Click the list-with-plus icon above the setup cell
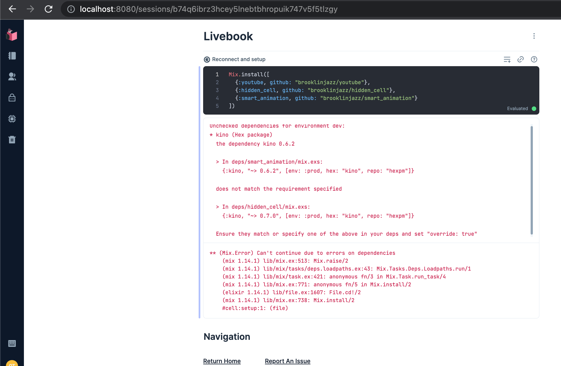Image resolution: width=561 pixels, height=366 pixels. pos(507,59)
